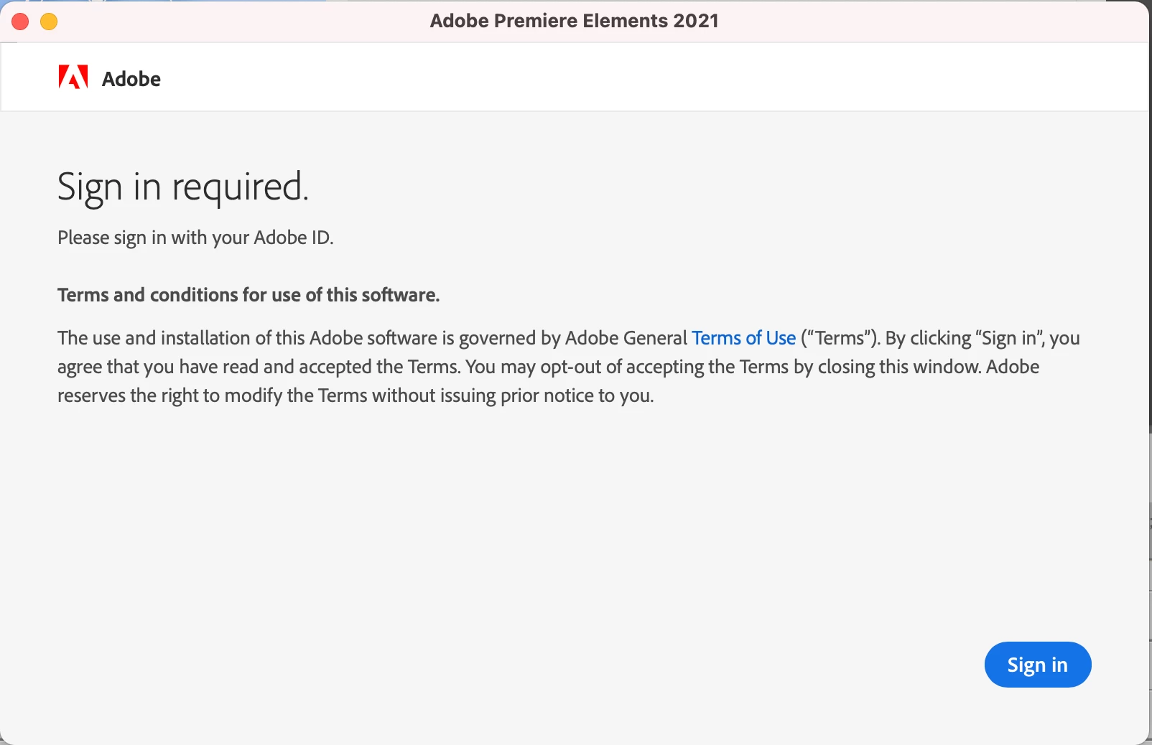The image size is (1152, 745).
Task: Click the red Adobe logo icon
Action: [73, 78]
